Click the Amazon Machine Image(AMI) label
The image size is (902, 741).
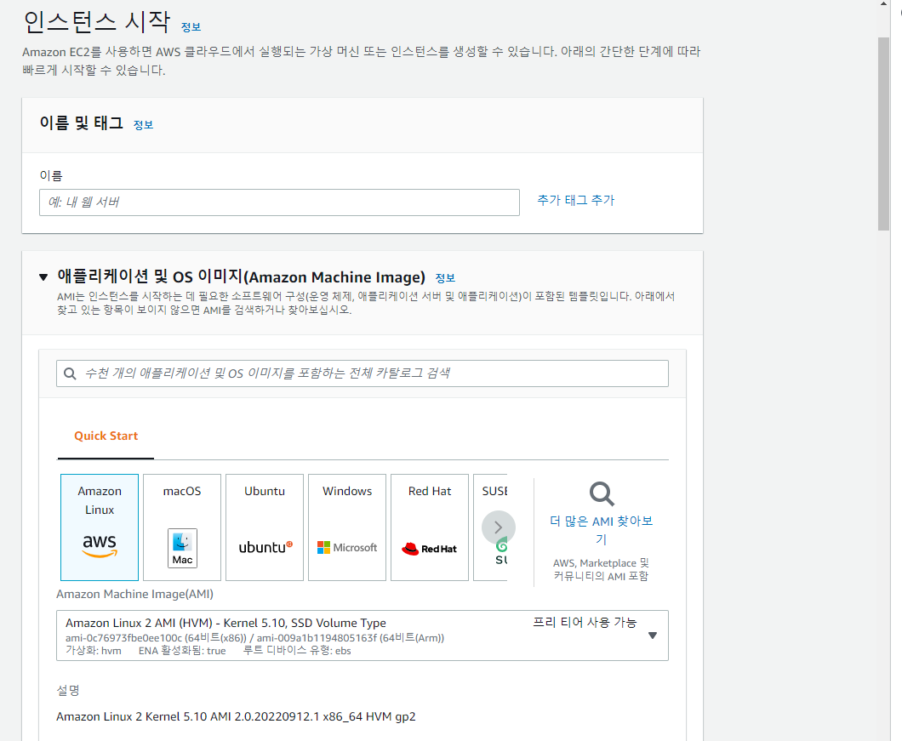134,595
